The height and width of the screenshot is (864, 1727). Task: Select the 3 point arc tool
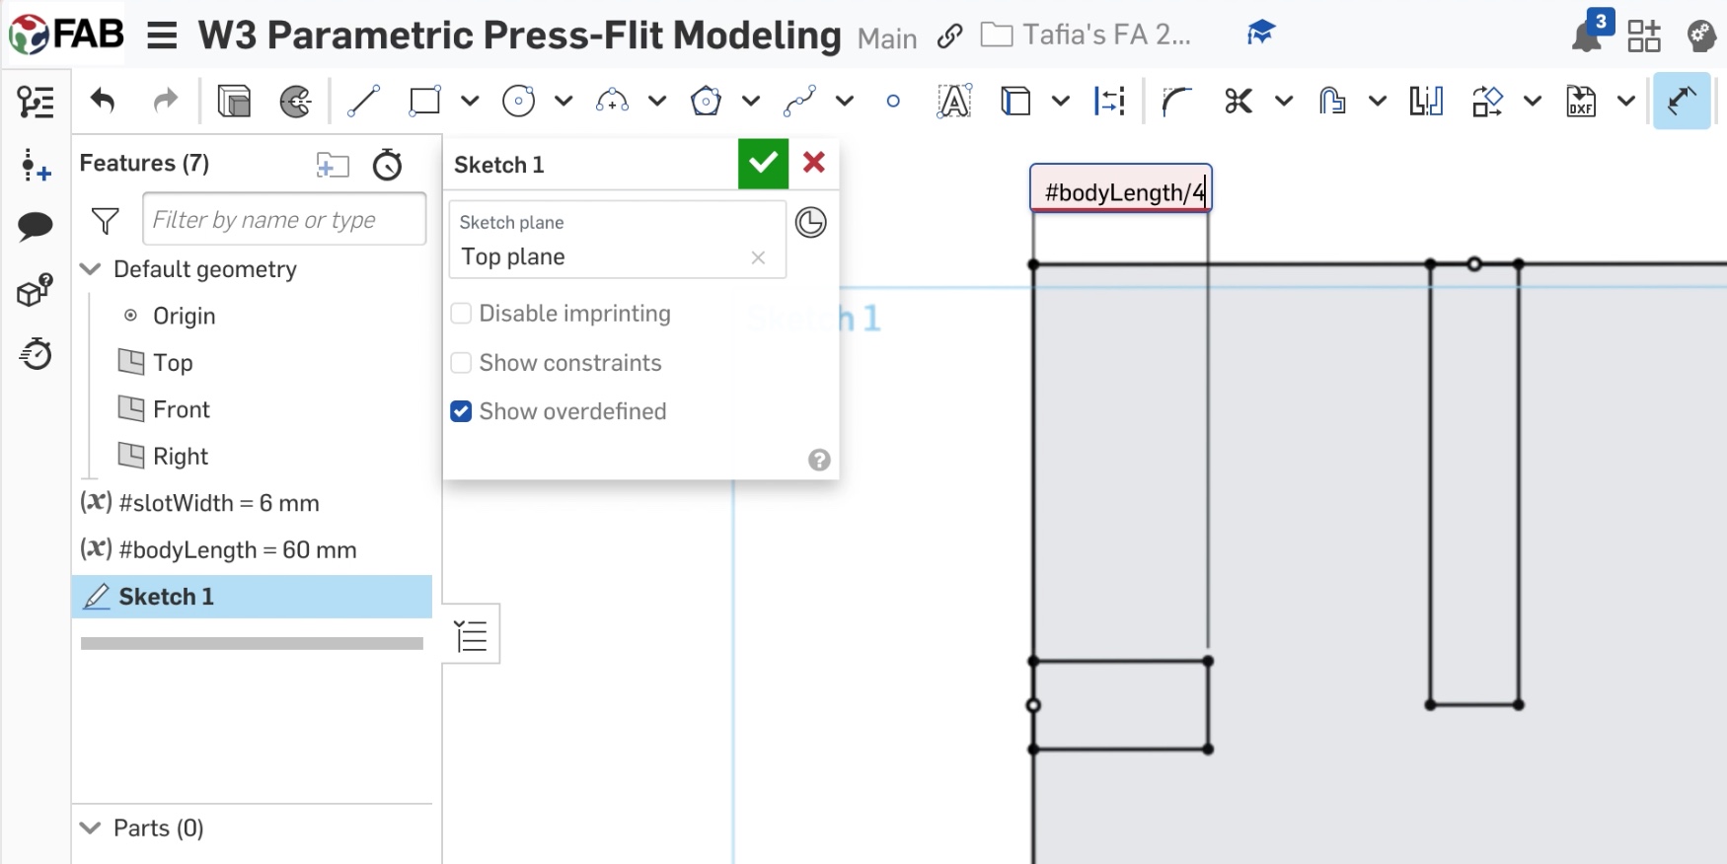pyautogui.click(x=612, y=101)
